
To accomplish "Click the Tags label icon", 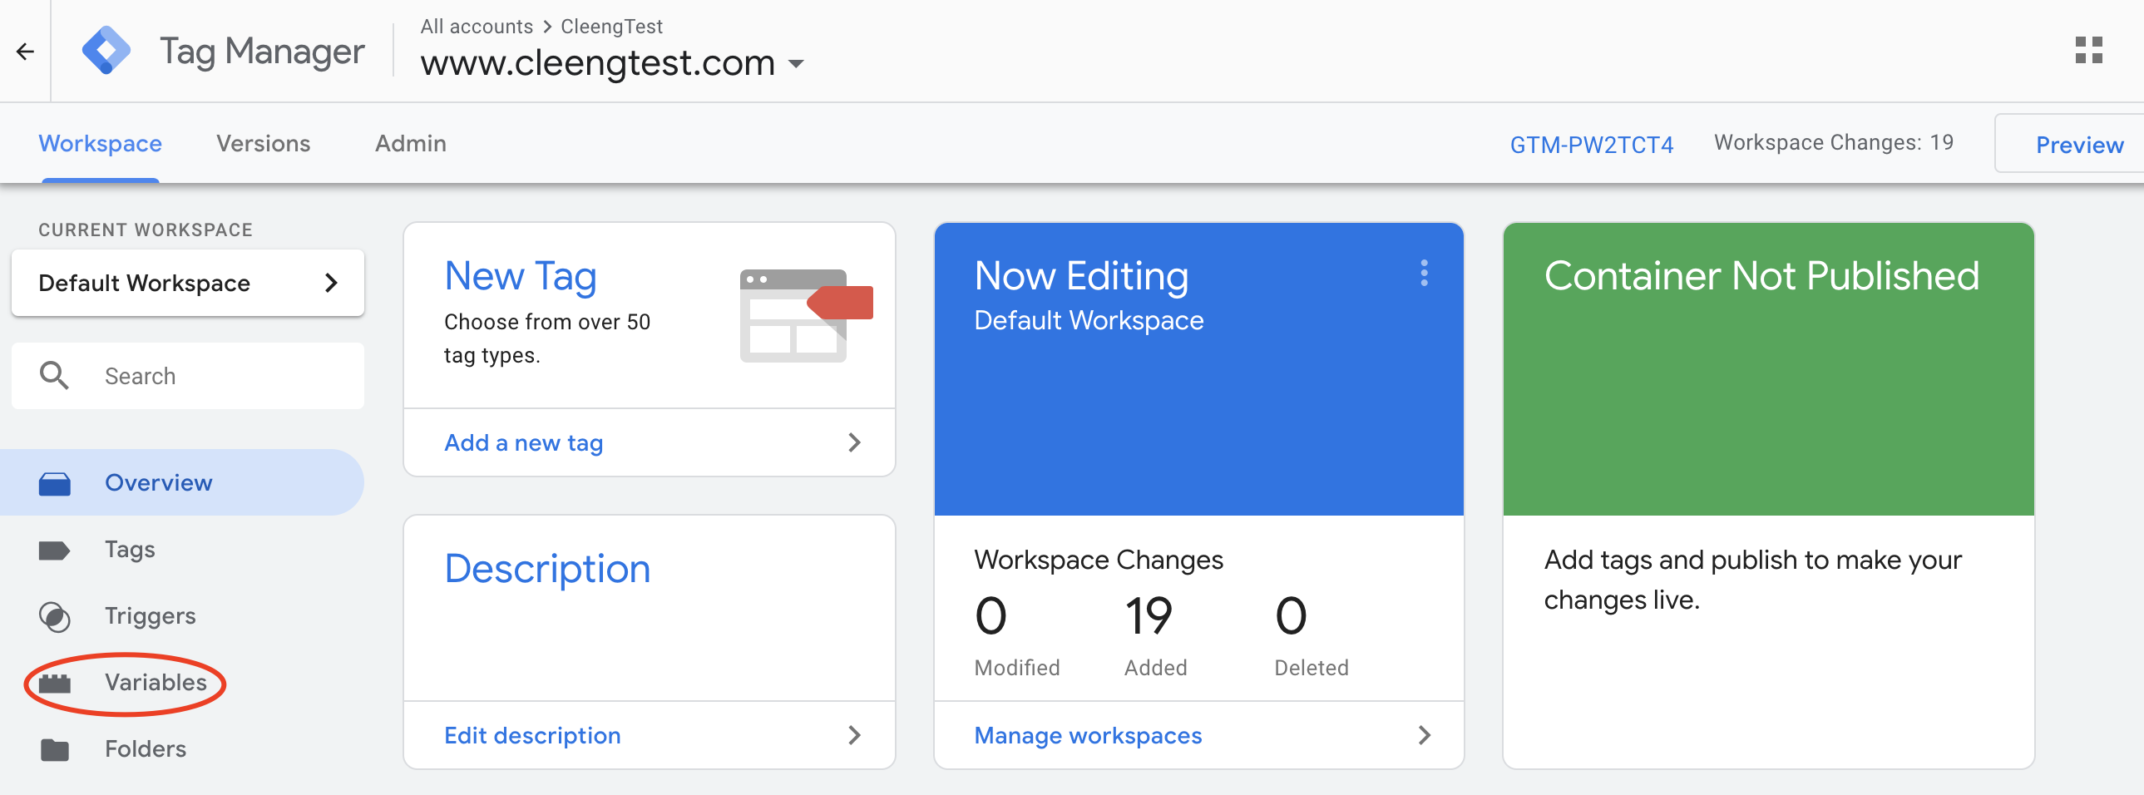I will 54,551.
